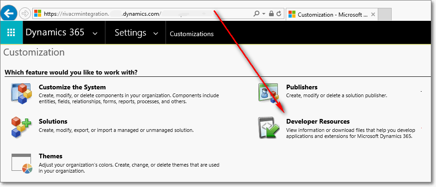
Task: Click the Publishers icon
Action: (x=269, y=93)
